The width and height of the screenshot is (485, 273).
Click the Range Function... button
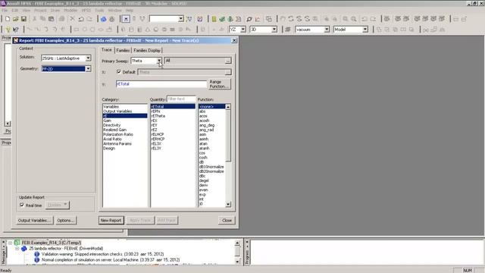(219, 84)
